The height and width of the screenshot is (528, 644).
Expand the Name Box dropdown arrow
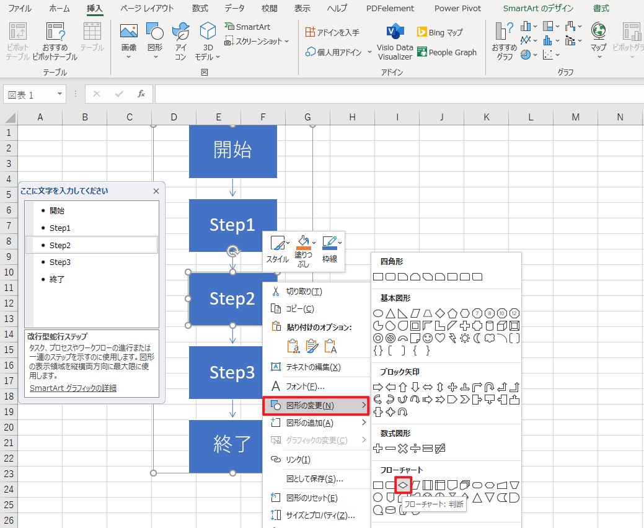click(60, 94)
